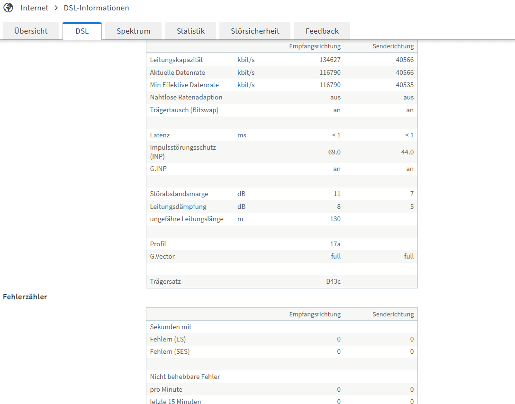
Task: Go to the Statistik tab
Action: (190, 31)
